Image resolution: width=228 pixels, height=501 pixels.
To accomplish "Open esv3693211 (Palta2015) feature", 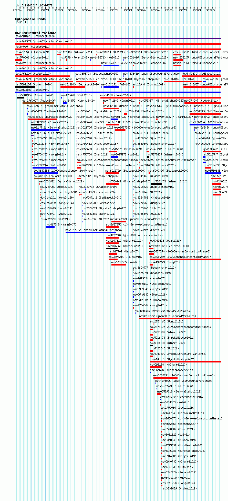I will coord(125,257).
